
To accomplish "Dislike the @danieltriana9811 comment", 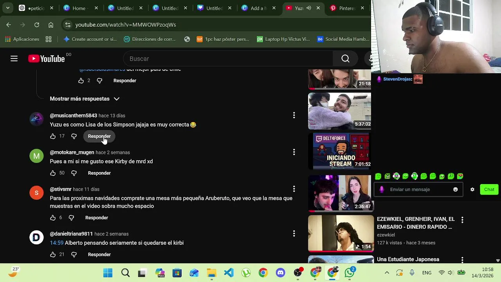I will [74, 255].
